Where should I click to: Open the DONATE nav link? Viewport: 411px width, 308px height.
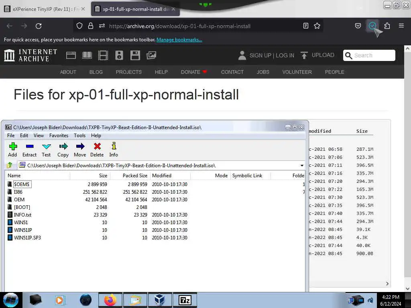click(194, 72)
